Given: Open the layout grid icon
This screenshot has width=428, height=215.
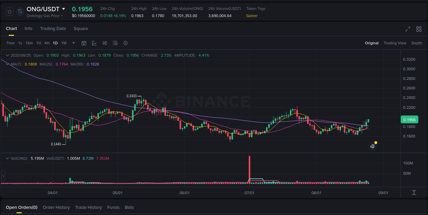Looking at the screenshot, I should coord(419,29).
